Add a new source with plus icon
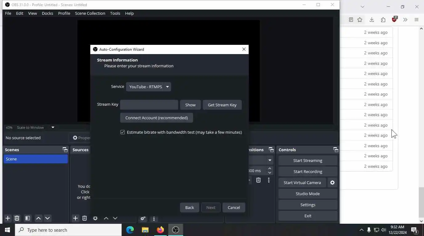This screenshot has width=424, height=236. (x=75, y=218)
